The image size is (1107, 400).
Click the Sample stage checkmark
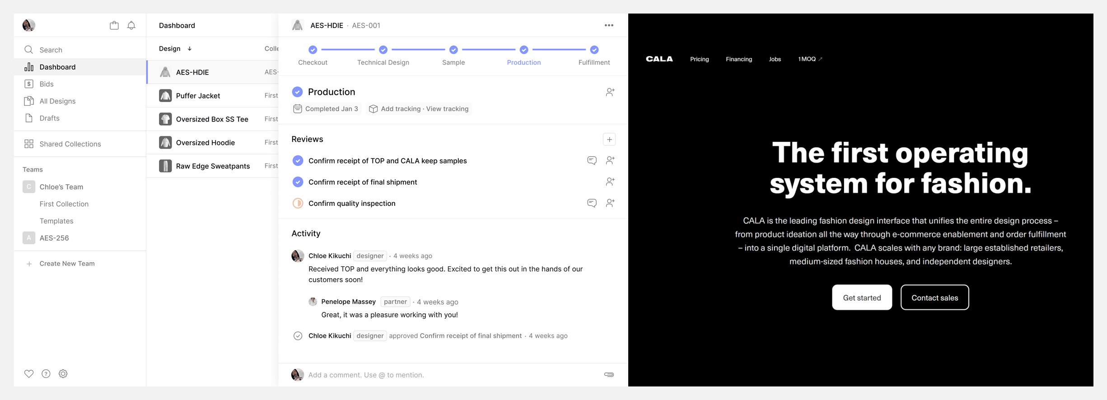click(454, 50)
